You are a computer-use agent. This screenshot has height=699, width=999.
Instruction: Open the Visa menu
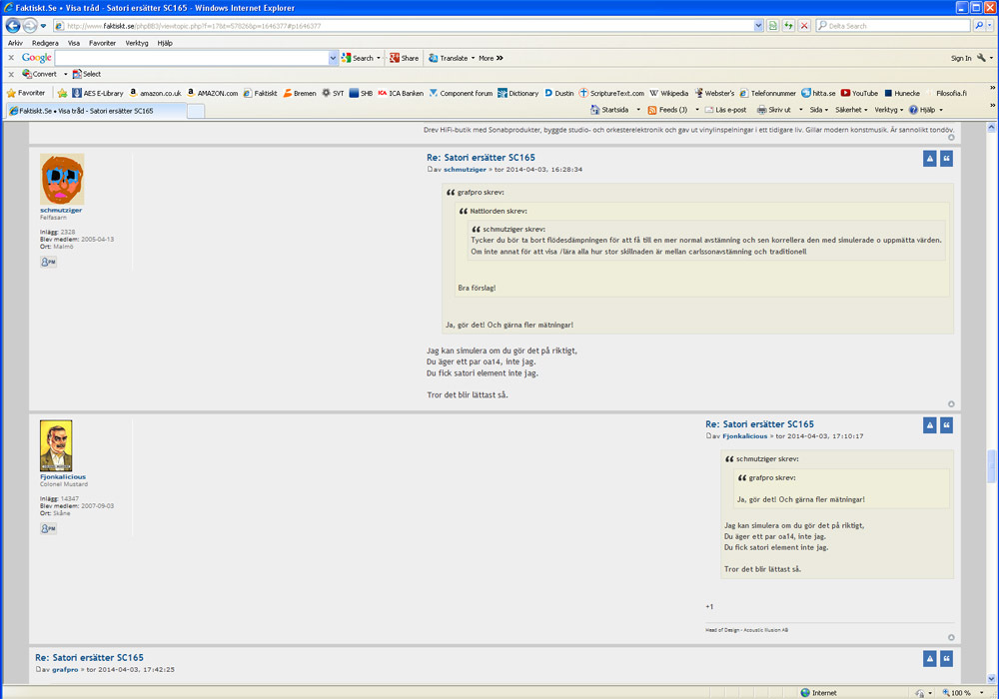click(74, 43)
